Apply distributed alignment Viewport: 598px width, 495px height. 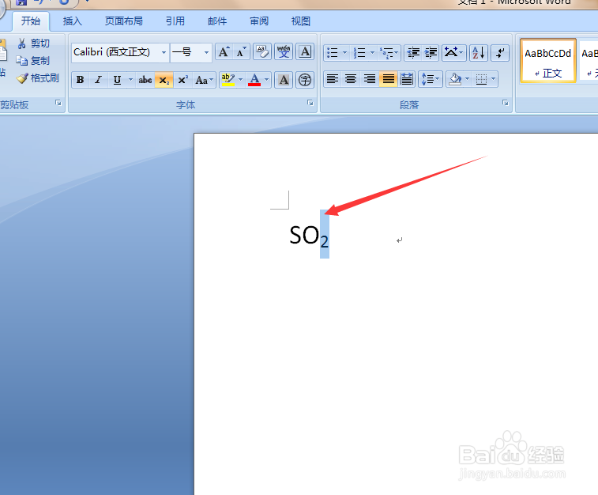coord(407,79)
